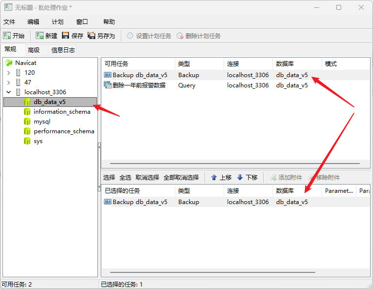
Task: Click the available tasks horizontal scrollbar
Action: click(x=235, y=164)
